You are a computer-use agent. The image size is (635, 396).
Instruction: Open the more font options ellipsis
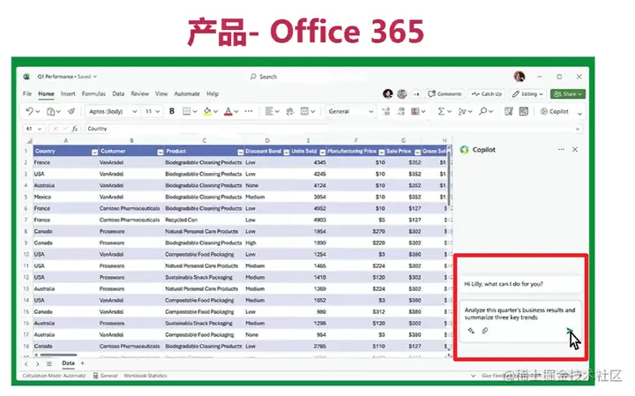[x=249, y=111]
